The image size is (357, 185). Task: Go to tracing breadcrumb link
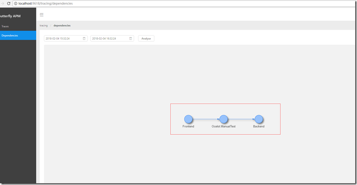click(44, 25)
